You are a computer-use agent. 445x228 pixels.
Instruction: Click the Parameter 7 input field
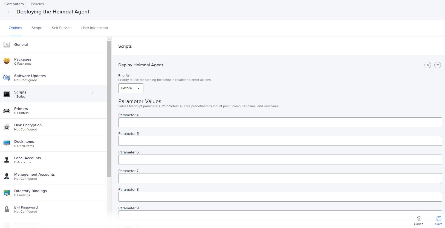[280, 178]
